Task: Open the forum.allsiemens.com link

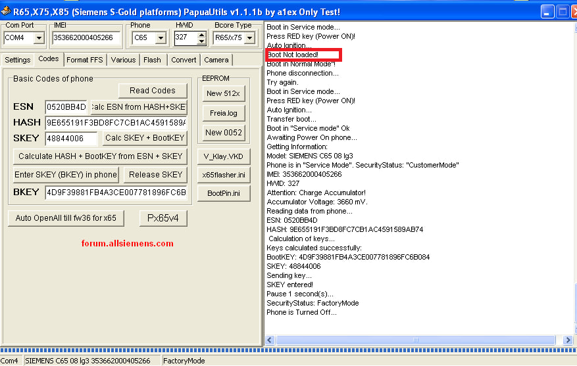Action: click(x=128, y=243)
